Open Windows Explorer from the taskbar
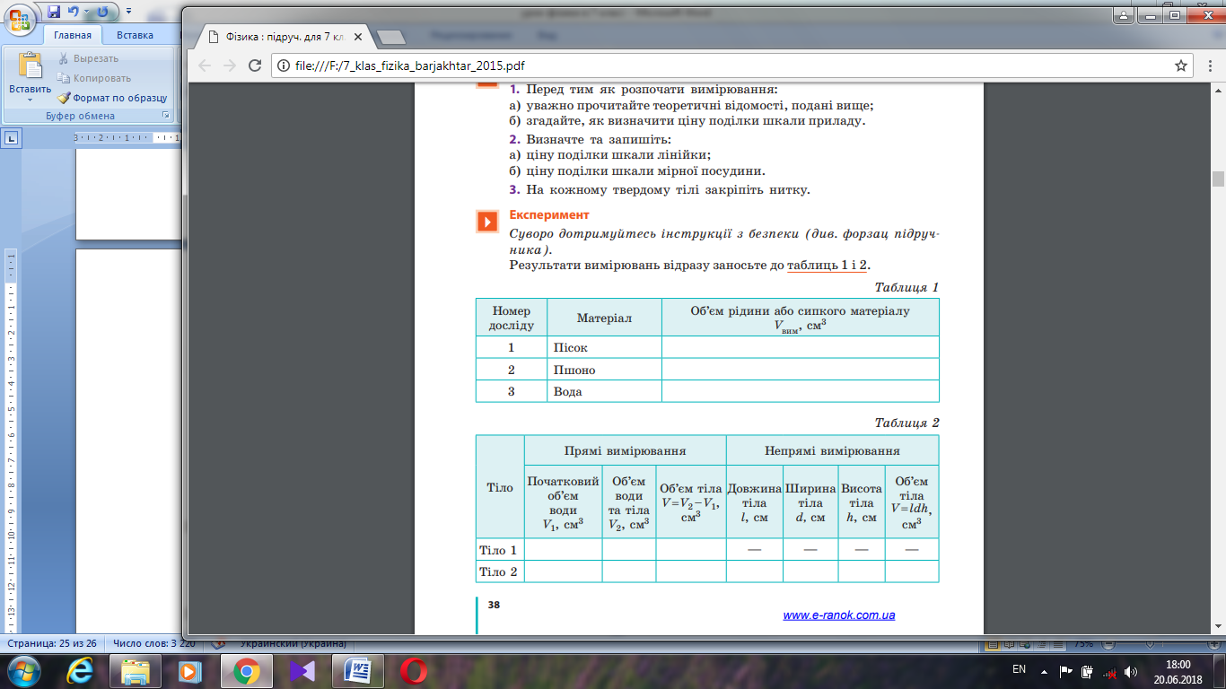The height and width of the screenshot is (689, 1226). (136, 671)
